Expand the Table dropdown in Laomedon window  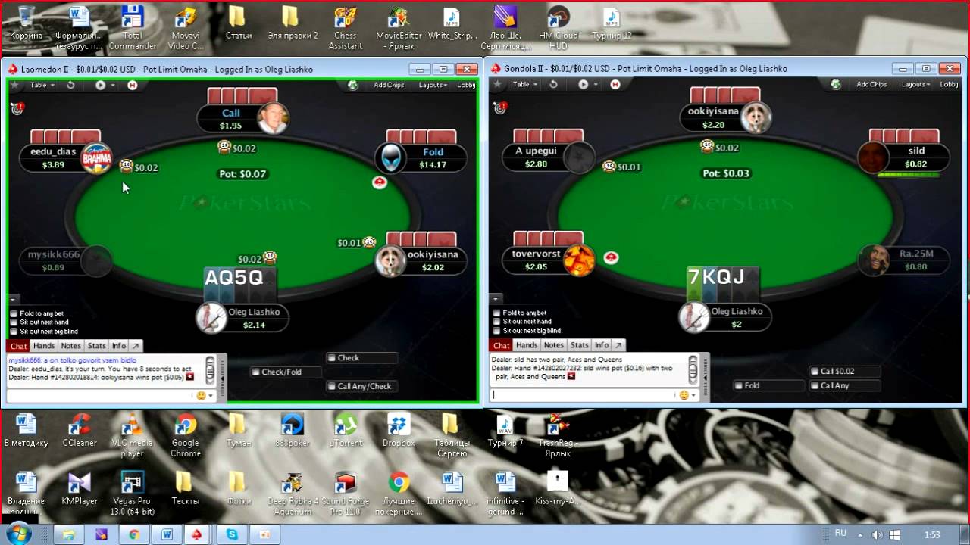42,86
